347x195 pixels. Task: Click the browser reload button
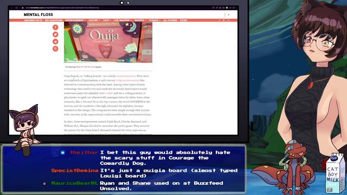coord(17,8)
